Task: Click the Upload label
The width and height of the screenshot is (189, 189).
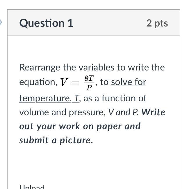Action: pyautogui.click(x=32, y=187)
